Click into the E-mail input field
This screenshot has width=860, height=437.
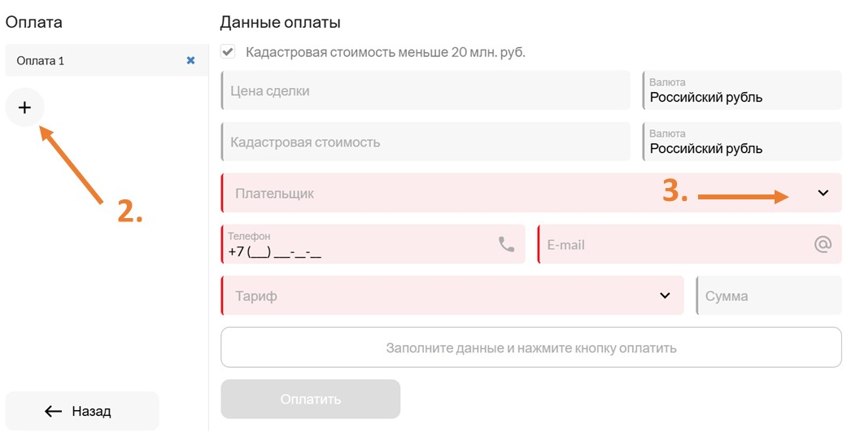tap(689, 244)
